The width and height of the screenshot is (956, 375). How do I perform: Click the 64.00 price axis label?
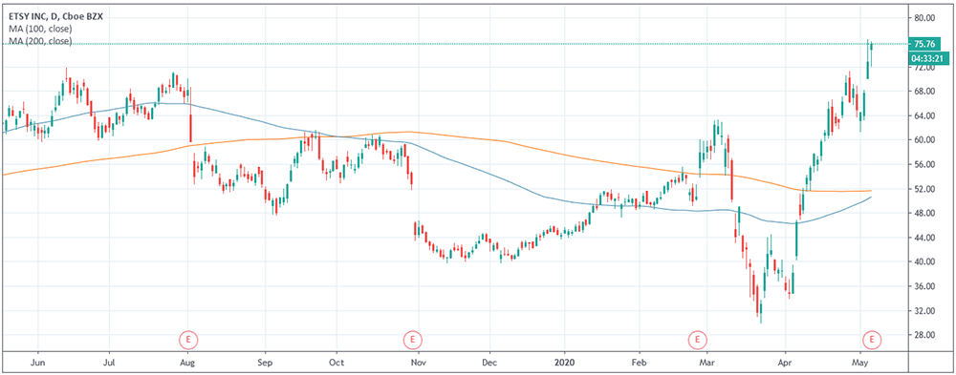[x=924, y=115]
